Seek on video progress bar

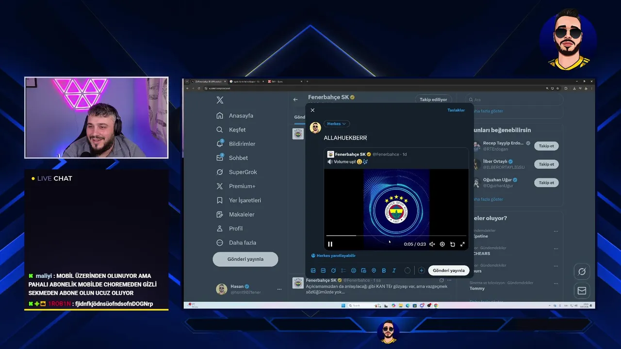396,236
